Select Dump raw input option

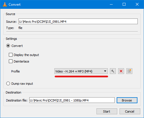click(8, 84)
